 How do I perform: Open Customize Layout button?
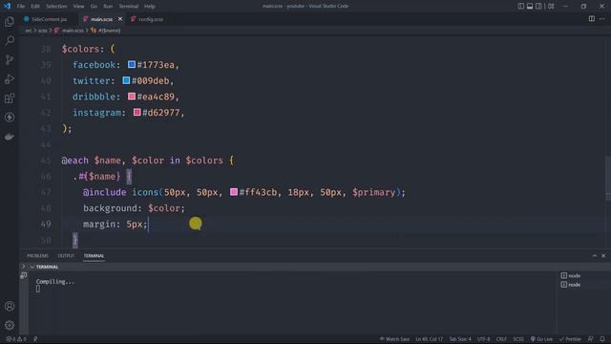pyautogui.click(x=551, y=6)
